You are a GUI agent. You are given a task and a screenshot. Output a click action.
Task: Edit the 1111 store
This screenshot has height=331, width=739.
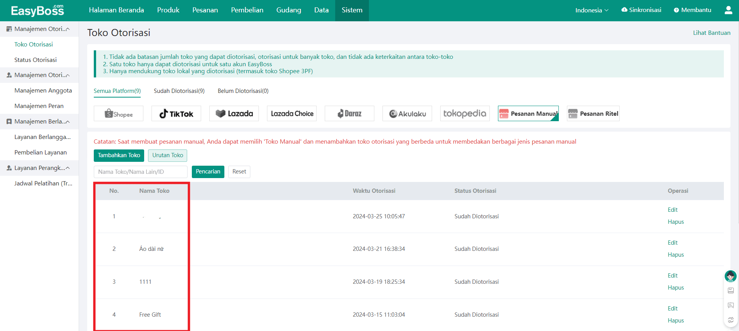click(x=672, y=276)
